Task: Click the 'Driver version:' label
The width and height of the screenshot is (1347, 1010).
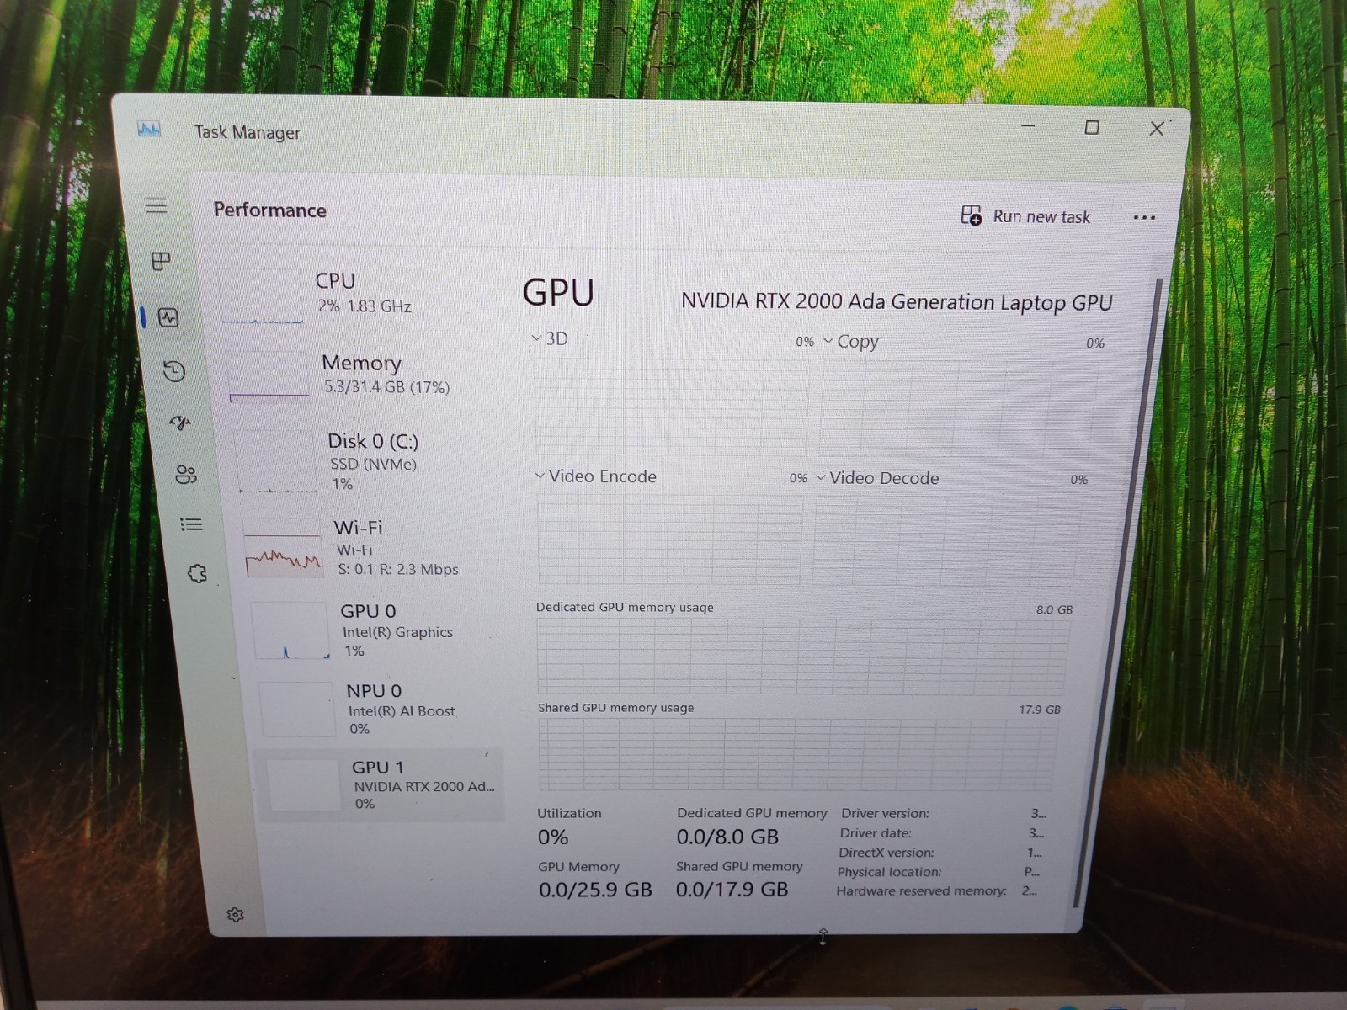Action: tap(885, 813)
